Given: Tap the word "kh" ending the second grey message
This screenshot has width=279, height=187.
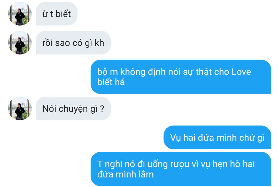Looking at the screenshot, I should (99, 43).
